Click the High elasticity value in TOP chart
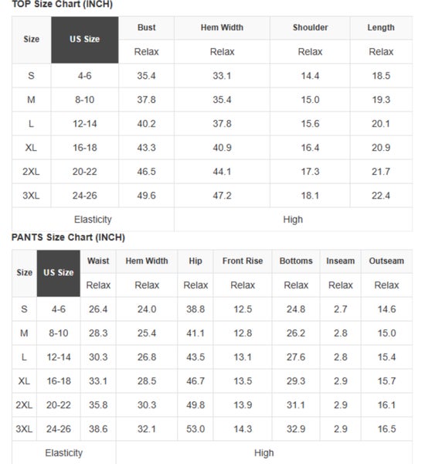Viewport: 425px width, 464px height. (293, 220)
